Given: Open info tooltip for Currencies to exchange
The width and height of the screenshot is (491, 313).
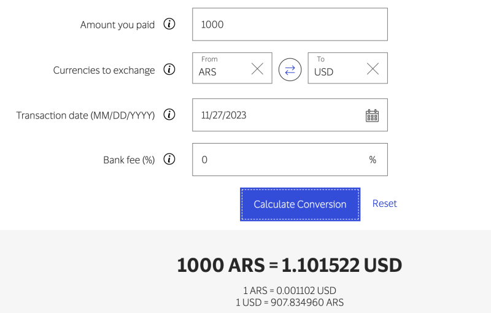Looking at the screenshot, I should click(169, 70).
